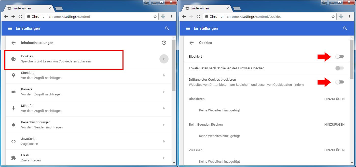Click the address bar showing chrome://settings/content/cookies
This screenshot has width=356, height=167.
click(x=269, y=16)
